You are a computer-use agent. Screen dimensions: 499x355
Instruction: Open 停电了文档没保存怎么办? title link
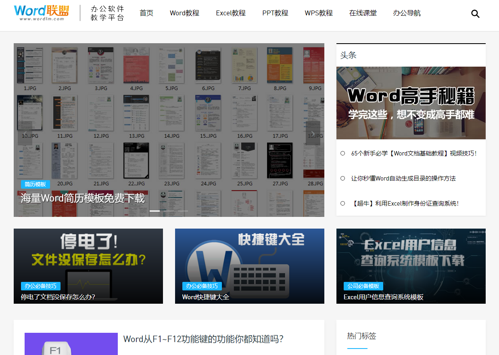(x=58, y=297)
